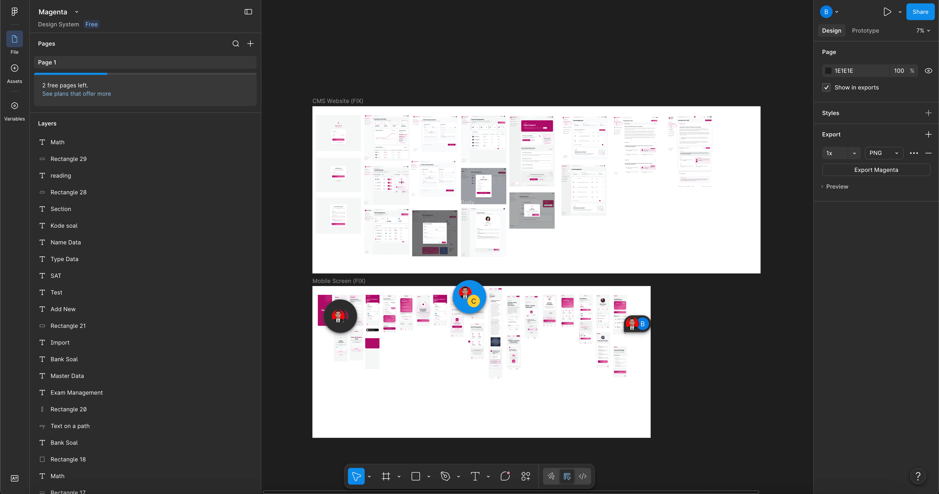Open the Variables panel icon
Image resolution: width=939 pixels, height=494 pixels.
15,106
